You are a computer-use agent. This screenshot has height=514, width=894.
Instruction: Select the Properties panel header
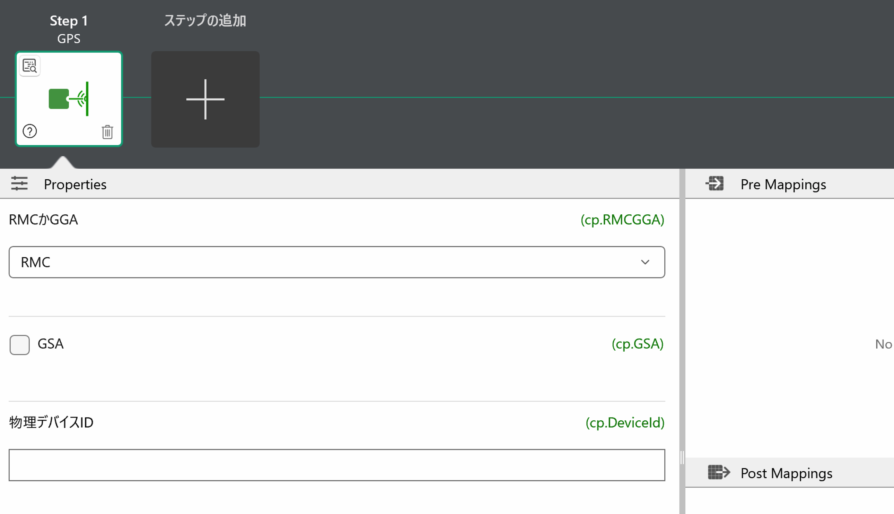point(75,184)
